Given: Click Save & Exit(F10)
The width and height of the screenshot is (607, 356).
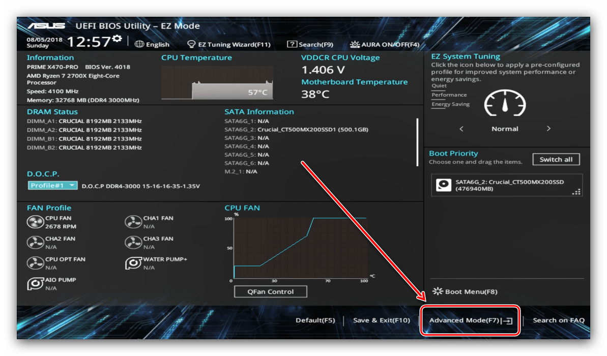Looking at the screenshot, I should 381,320.
